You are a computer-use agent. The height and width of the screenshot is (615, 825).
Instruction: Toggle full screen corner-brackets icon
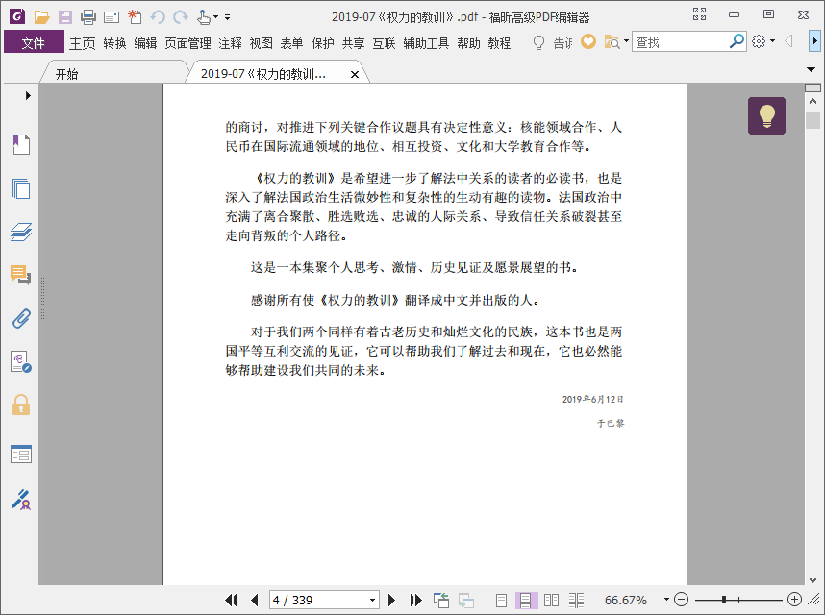coord(699,14)
